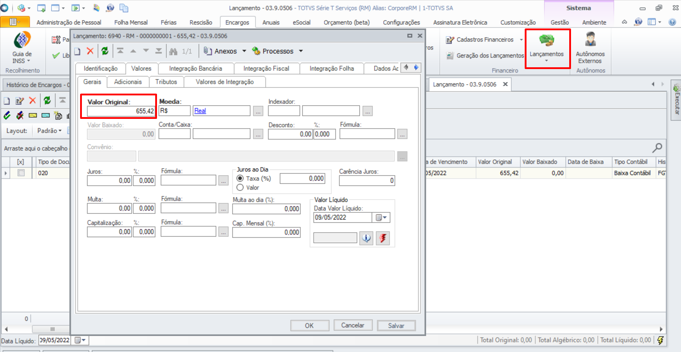The width and height of the screenshot is (681, 352).
Task: Click the Carência Juros field
Action: pyautogui.click(x=367, y=180)
